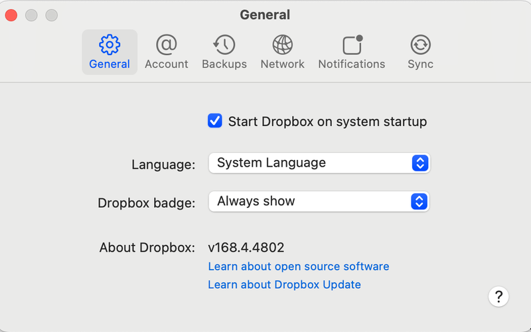The image size is (531, 332).
Task: Open Learn about open source software link
Action: point(298,267)
